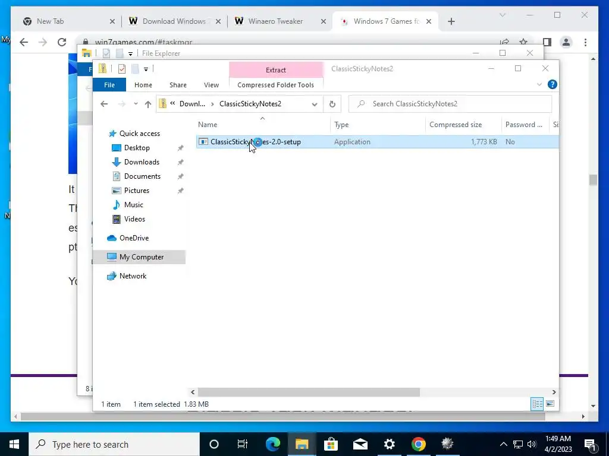The image size is (609, 456).
Task: Open Task View on taskbar
Action: (243, 444)
